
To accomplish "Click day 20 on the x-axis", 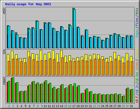I will coord(86,106).
